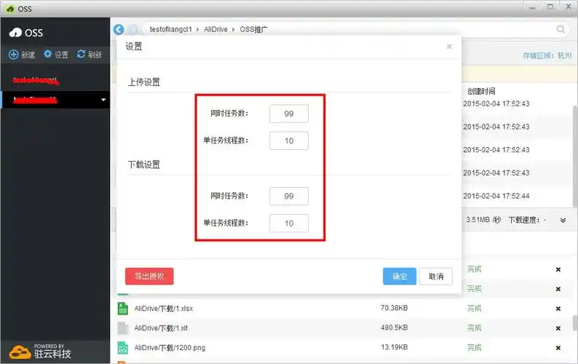578x364 pixels.
Task: Click the 13.19KB size value
Action: pos(394,347)
